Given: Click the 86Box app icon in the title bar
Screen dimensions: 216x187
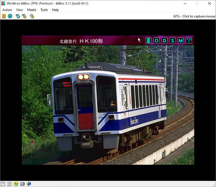Looking at the screenshot, I should (3, 3).
